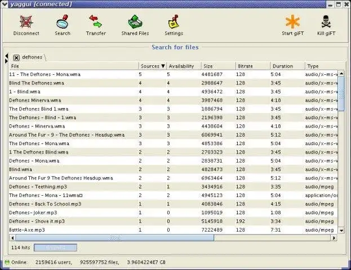Screen dimensions: 351x270
Task: Select 'Deftones - Shove it.mp3' file
Action: click(x=37, y=221)
